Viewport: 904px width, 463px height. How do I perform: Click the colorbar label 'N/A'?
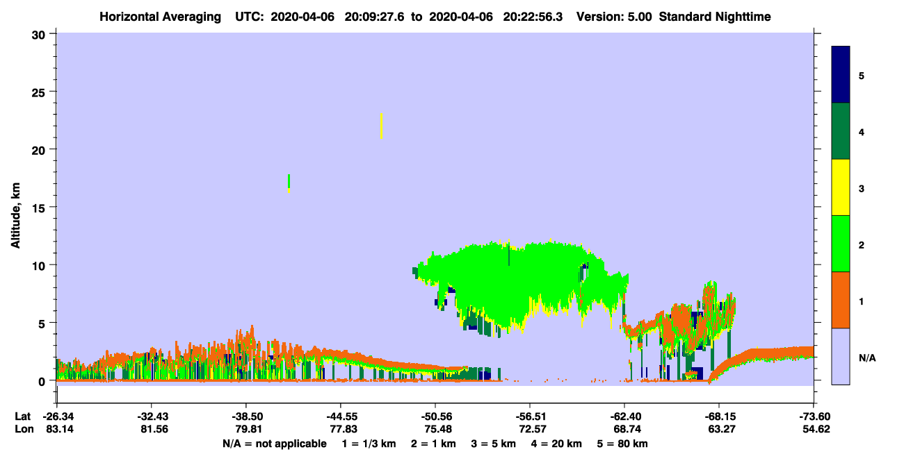pos(866,358)
